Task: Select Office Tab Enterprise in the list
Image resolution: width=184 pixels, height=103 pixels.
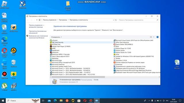Action: click(121, 42)
